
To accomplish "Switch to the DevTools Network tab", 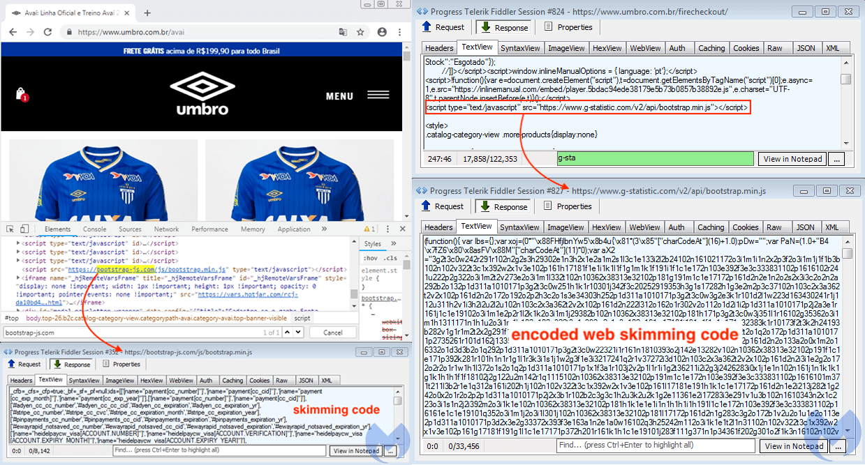I will click(x=166, y=229).
